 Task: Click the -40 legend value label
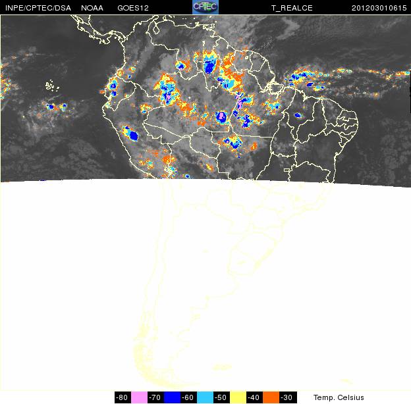pyautogui.click(x=254, y=397)
